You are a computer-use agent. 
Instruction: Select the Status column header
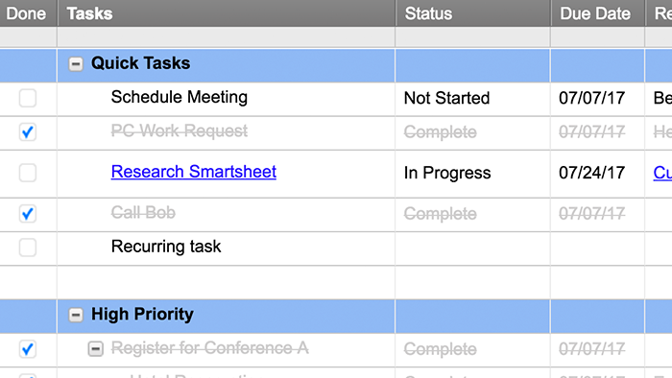[x=473, y=13]
